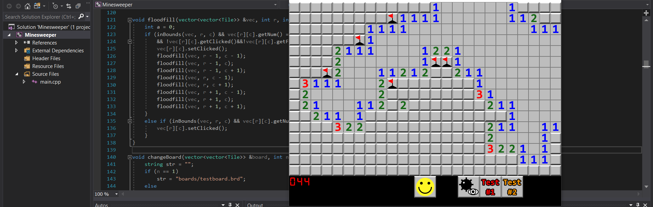Click the Forward arrow in Solution Explorer toolbar
This screenshot has height=207, width=653.
tap(18, 6)
